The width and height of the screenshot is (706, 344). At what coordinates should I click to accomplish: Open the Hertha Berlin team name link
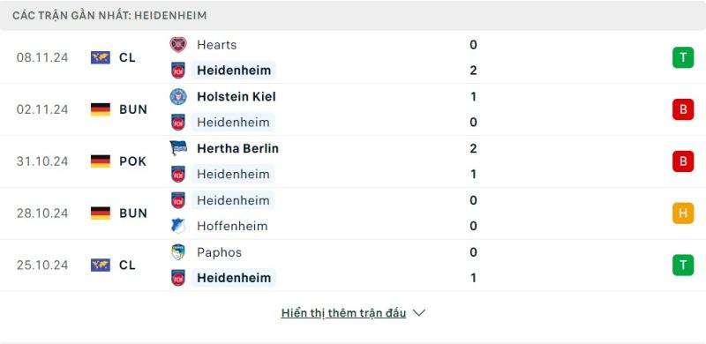237,148
